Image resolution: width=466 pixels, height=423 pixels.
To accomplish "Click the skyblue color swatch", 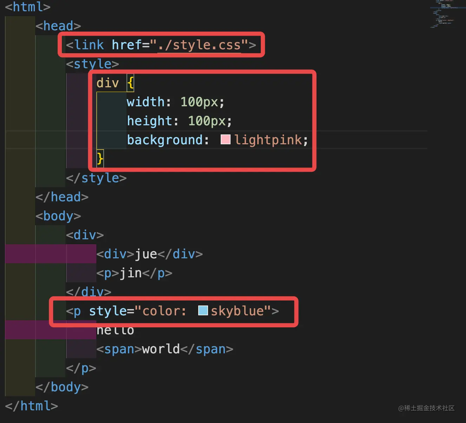I will (203, 310).
